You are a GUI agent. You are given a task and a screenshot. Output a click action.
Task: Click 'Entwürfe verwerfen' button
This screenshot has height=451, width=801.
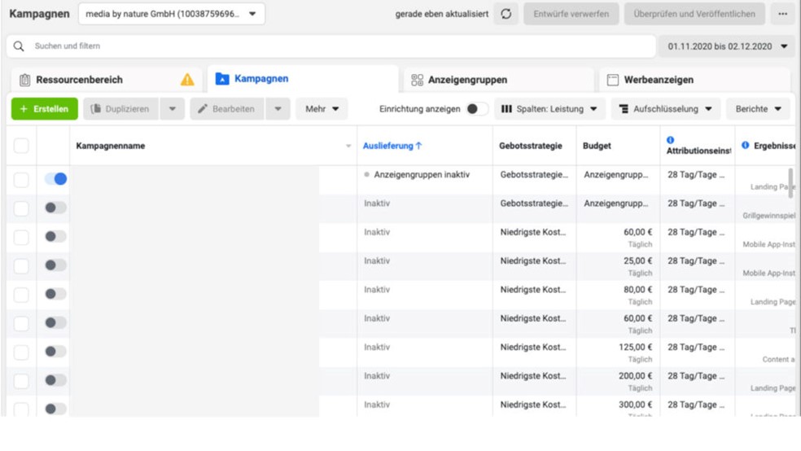coord(571,14)
